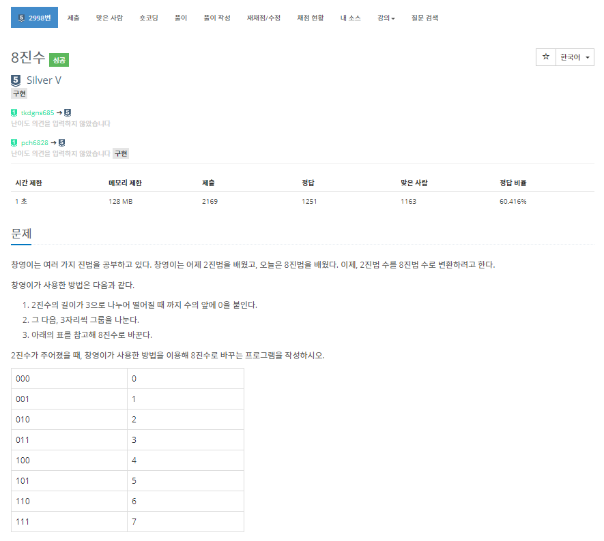Select the 128 MB value

[x=121, y=202]
